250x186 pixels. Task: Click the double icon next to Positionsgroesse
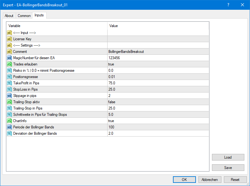coord(9,77)
